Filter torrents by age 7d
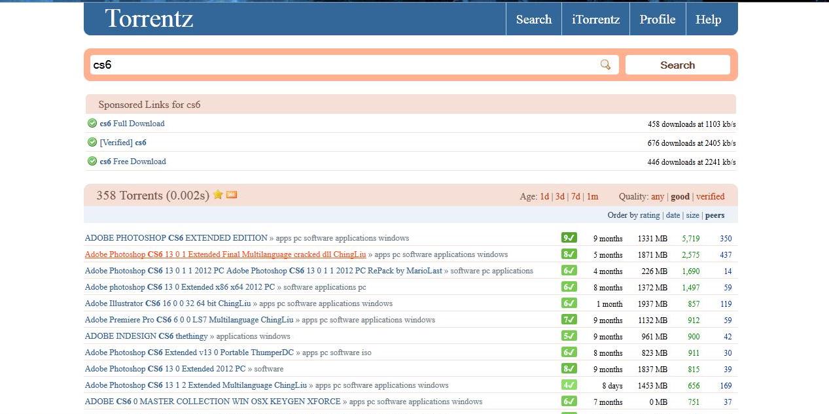Viewport: 829px width, 414px height. click(x=576, y=196)
